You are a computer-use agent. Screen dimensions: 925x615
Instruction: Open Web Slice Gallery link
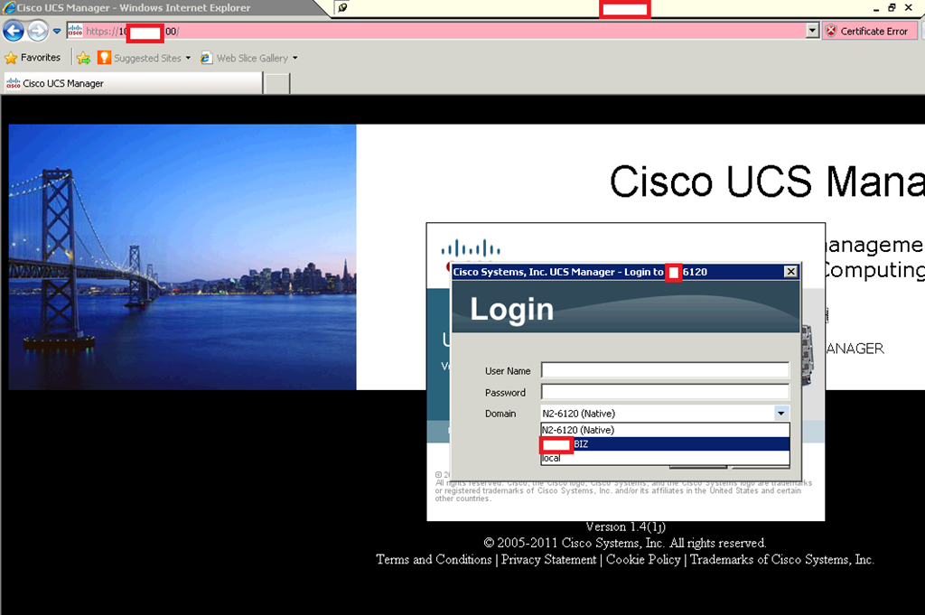point(244,58)
